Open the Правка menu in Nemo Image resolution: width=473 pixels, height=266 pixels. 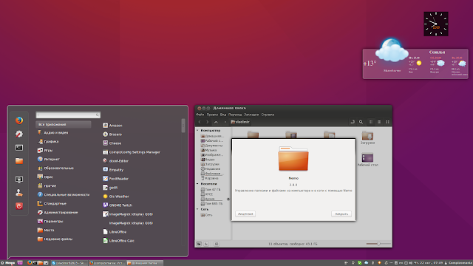coord(212,115)
